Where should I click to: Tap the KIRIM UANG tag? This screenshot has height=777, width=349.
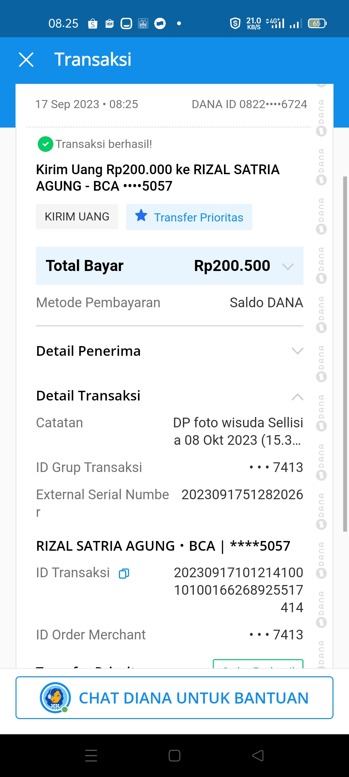[77, 217]
